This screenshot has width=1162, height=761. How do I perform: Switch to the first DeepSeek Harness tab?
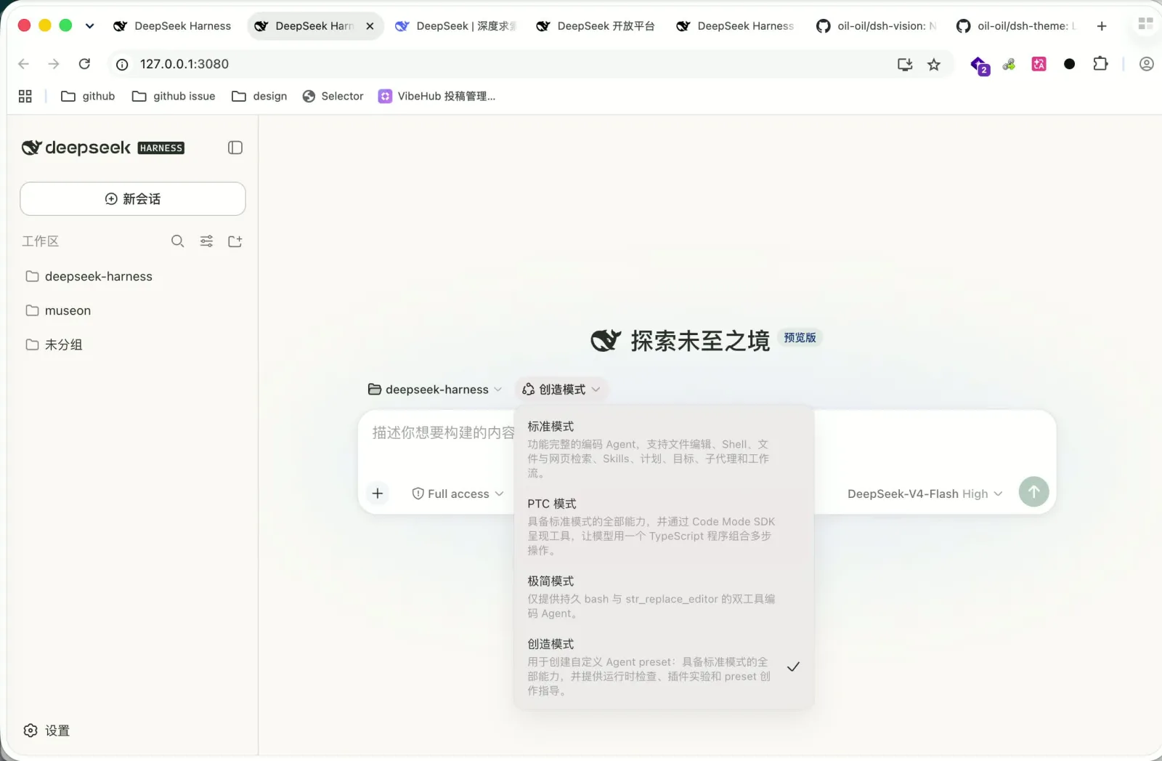click(x=172, y=26)
